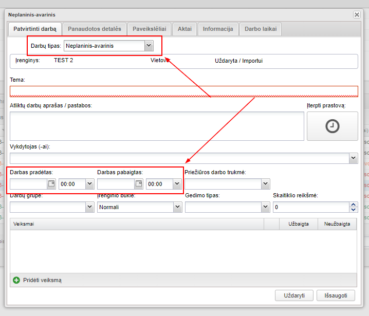This screenshot has width=369, height=316.
Task: Open the Darbo laikai tab
Action: pyautogui.click(x=261, y=29)
